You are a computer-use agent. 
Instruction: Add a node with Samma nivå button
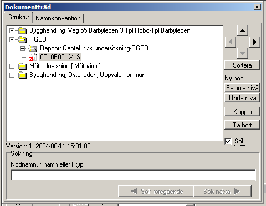click(242, 88)
